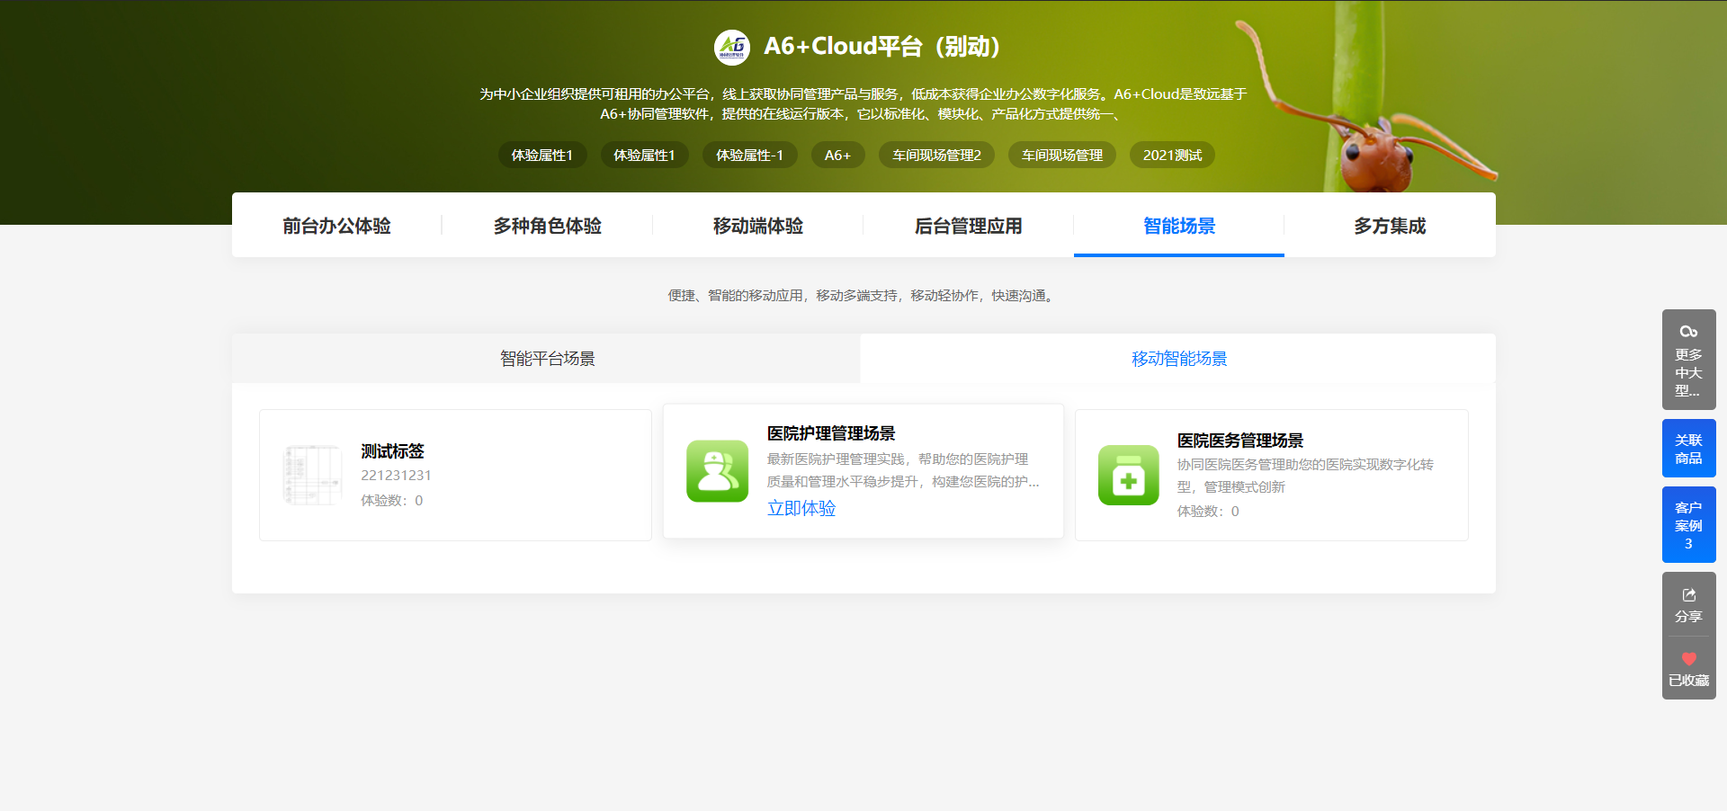Open the 智能平台场景 sub-tab
1727x811 pixels.
coord(547,359)
